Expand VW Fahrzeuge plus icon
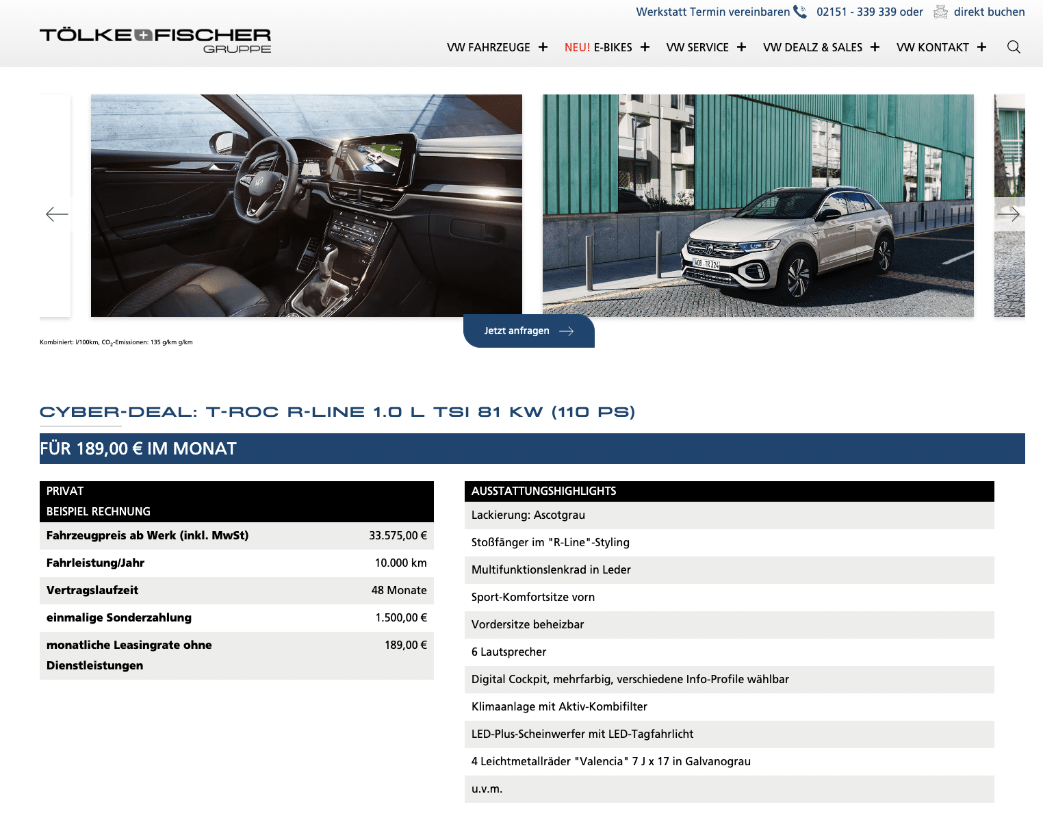 point(543,47)
